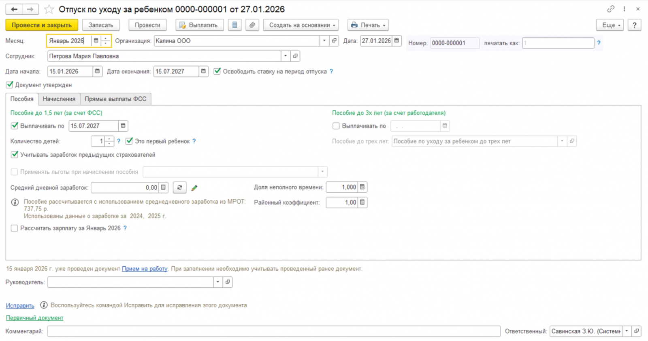Click Исправить link
The image size is (648, 341).
(20, 305)
